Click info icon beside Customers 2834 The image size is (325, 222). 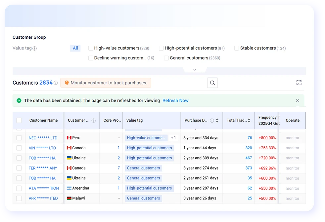56,83
